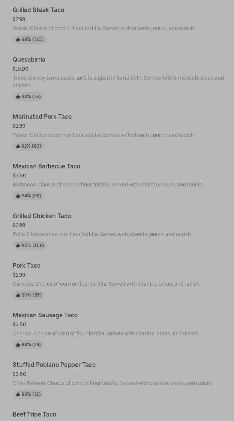Click thumbs-up icon for Stuffed Poblano Pepper Taco
The height and width of the screenshot is (421, 234).
[x=18, y=394]
